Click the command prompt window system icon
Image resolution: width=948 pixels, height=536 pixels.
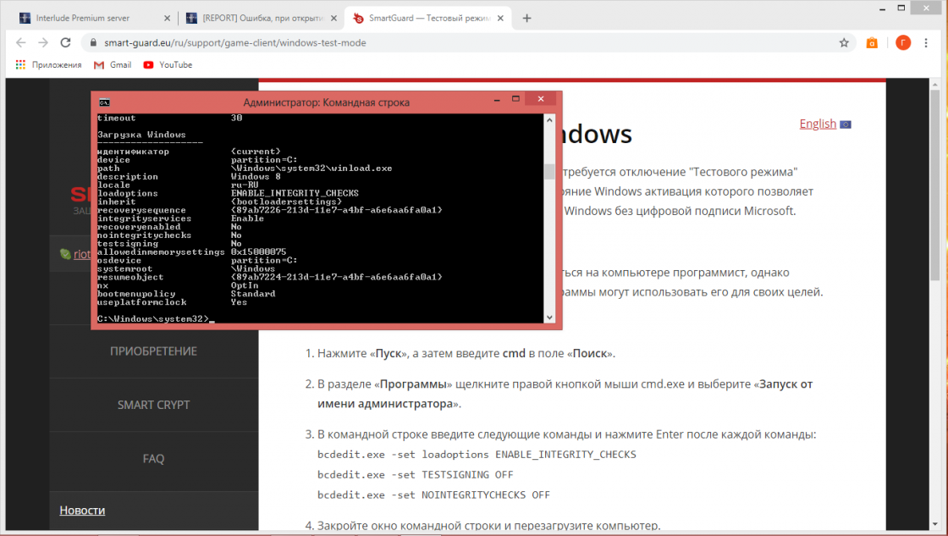tap(103, 102)
